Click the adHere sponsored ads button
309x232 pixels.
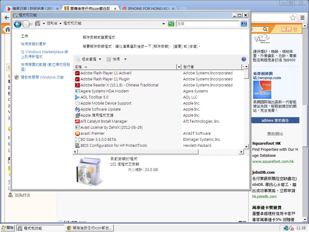[275, 120]
